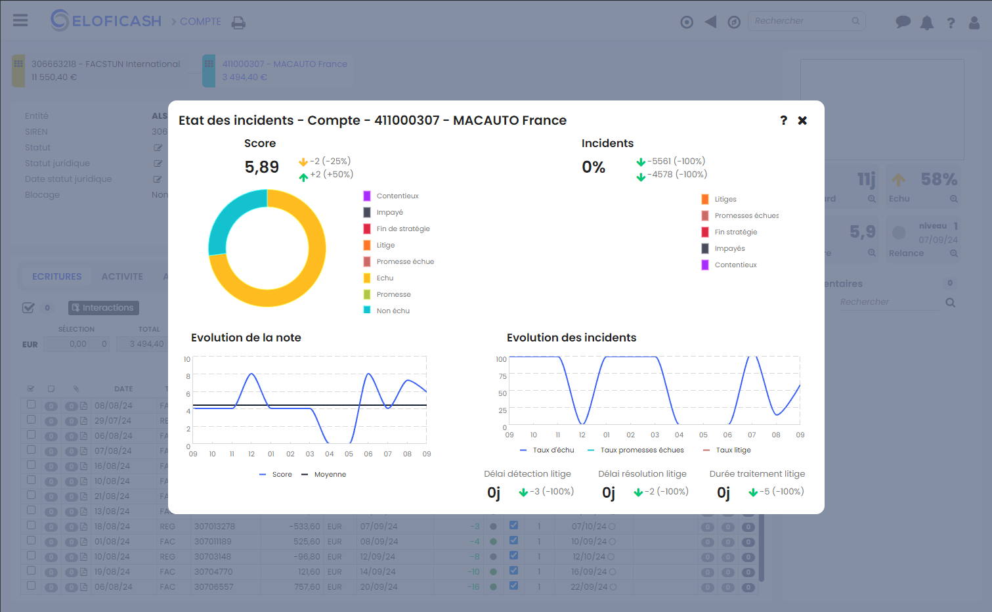Toggle Score series in Evolution de la note
Viewport: 992px width, 612px height.
[276, 474]
